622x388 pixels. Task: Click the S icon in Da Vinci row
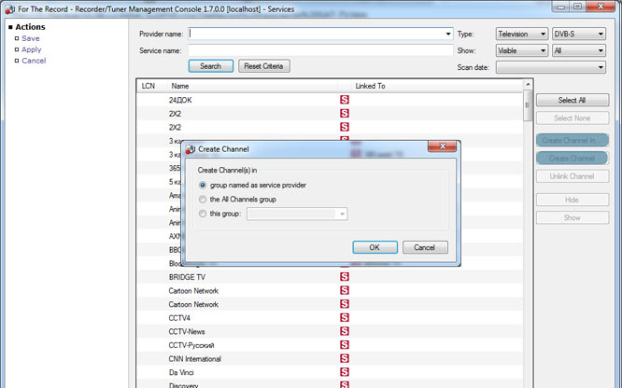pos(343,372)
